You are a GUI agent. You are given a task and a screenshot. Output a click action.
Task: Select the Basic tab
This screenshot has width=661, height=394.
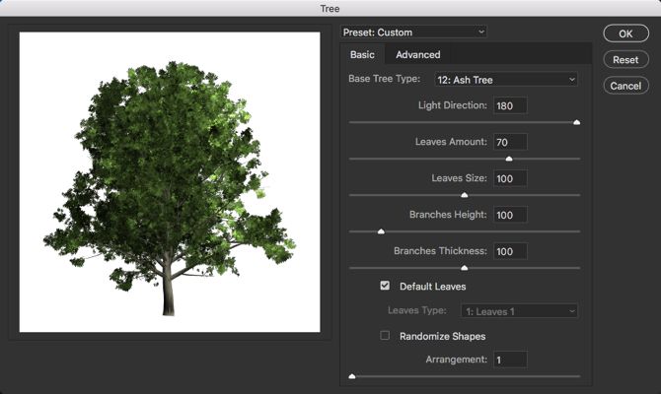point(362,54)
